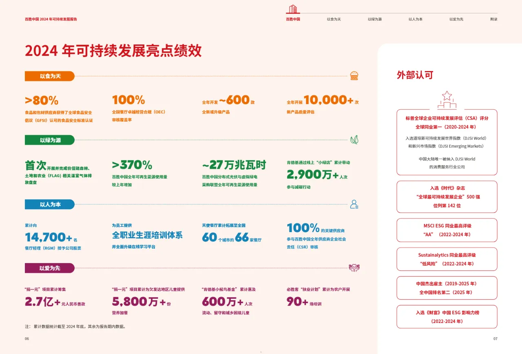Click the green 以绿为源 section label
The image size is (522, 354).
point(50,140)
